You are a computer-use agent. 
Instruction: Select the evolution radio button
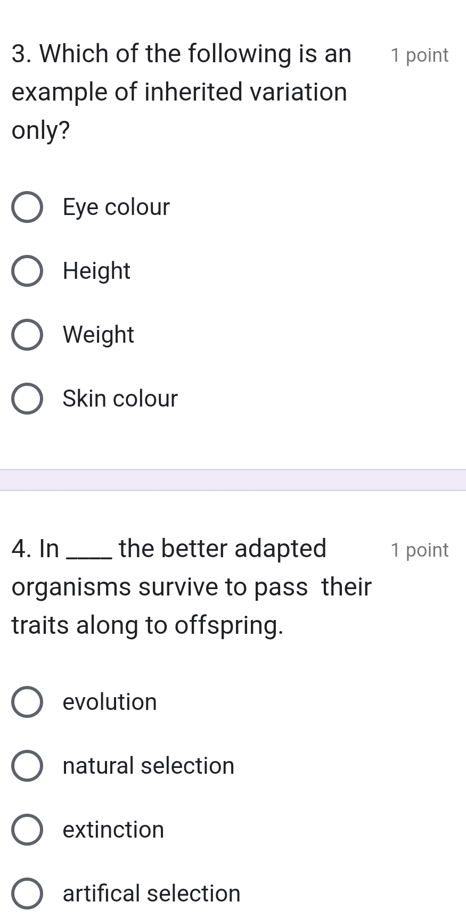[x=27, y=702]
